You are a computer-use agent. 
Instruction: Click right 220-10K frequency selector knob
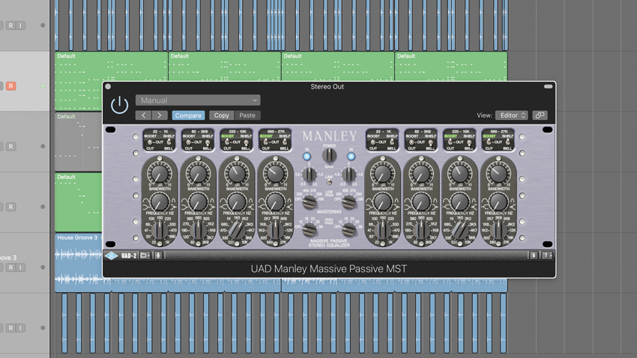pyautogui.click(x=459, y=231)
